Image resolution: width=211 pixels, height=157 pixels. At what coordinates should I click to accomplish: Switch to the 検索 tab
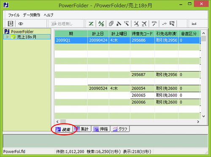pos(63,129)
